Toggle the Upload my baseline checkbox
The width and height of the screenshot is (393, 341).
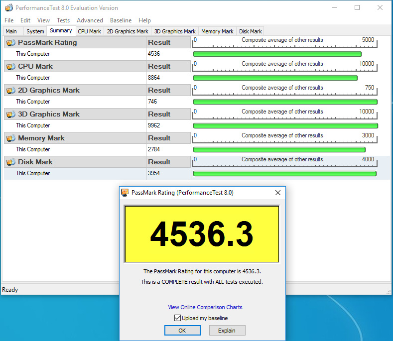pos(177,318)
